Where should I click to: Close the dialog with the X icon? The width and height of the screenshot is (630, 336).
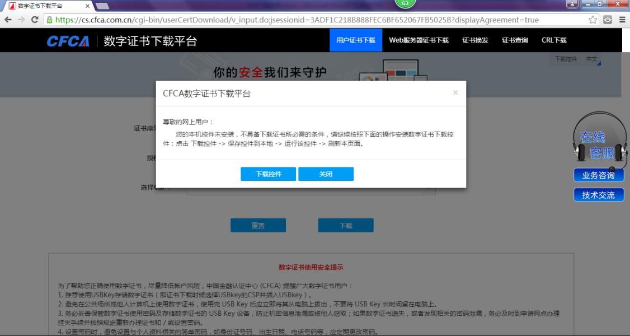pyautogui.click(x=455, y=92)
